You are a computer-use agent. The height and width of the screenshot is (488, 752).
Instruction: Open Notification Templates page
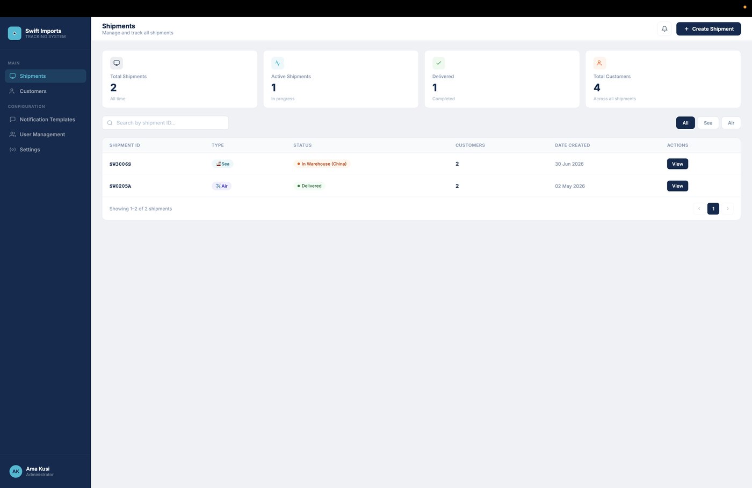pyautogui.click(x=46, y=120)
